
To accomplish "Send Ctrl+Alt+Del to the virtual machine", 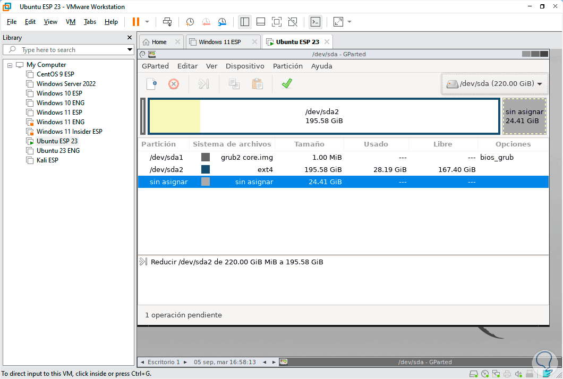I will (167, 22).
